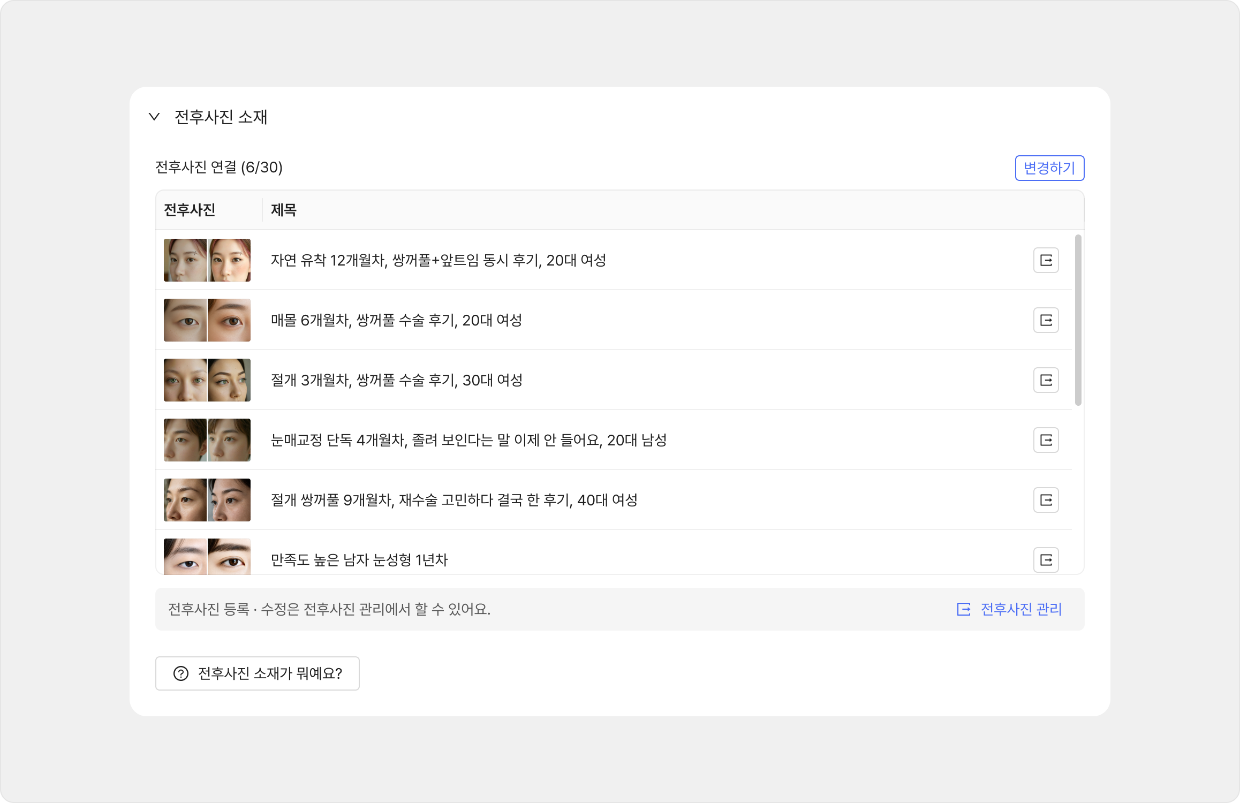The image size is (1240, 803).
Task: Select the 절개 3개월차 30대 여성 thumbnail
Action: pyautogui.click(x=207, y=380)
